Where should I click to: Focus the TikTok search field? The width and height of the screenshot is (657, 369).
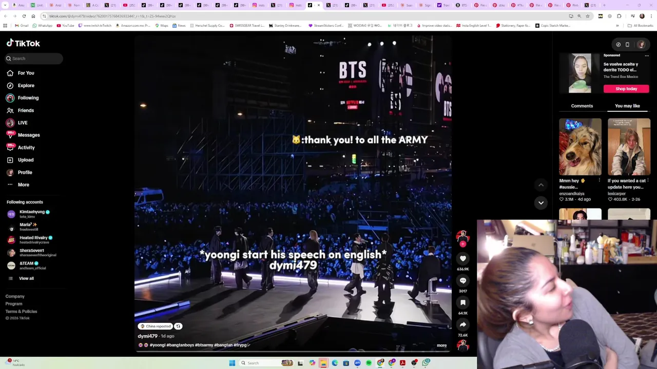click(x=34, y=58)
